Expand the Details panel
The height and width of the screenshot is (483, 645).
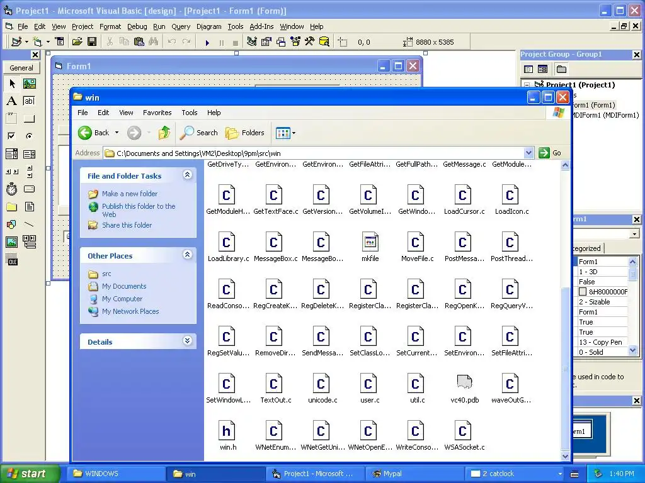point(187,341)
